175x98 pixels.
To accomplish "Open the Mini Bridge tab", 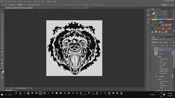I will (x=8, y=90).
